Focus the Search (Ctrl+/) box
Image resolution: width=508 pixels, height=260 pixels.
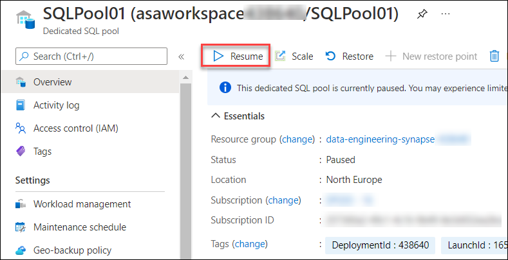tap(91, 56)
